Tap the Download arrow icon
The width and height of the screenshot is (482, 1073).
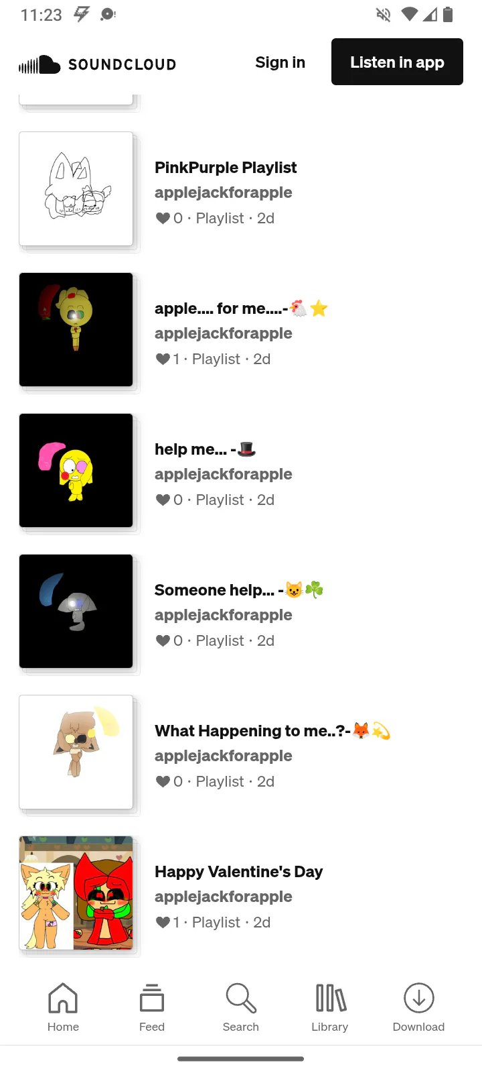coord(419,999)
